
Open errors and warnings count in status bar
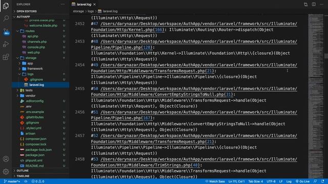(38, 181)
